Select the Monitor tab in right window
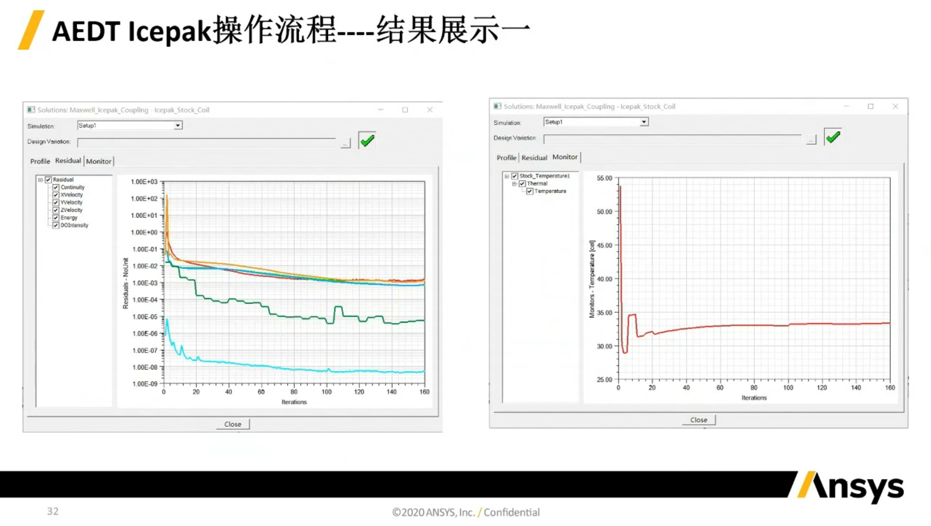The height and width of the screenshot is (526, 931). (x=565, y=157)
